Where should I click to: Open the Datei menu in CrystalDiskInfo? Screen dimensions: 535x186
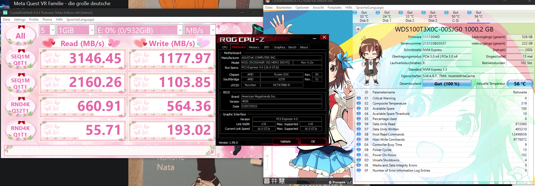tap(269, 8)
